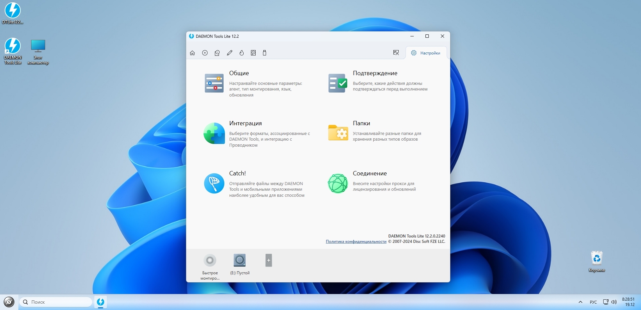
Task: Open the Virtual HDD toolbar icon
Action: click(217, 53)
